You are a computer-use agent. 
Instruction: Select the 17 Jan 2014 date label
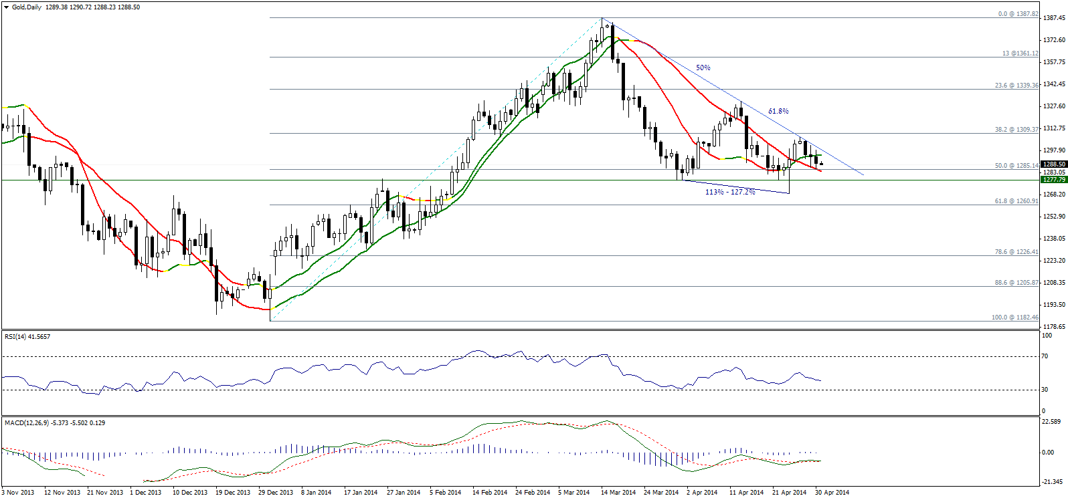tap(361, 493)
